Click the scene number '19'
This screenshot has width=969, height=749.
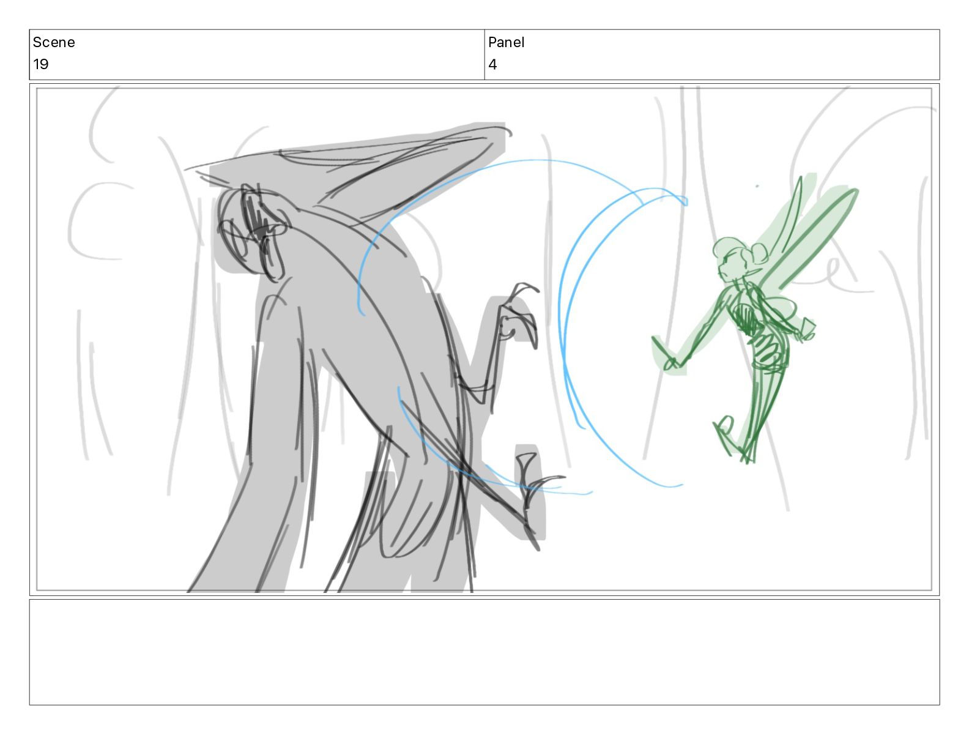[x=41, y=64]
